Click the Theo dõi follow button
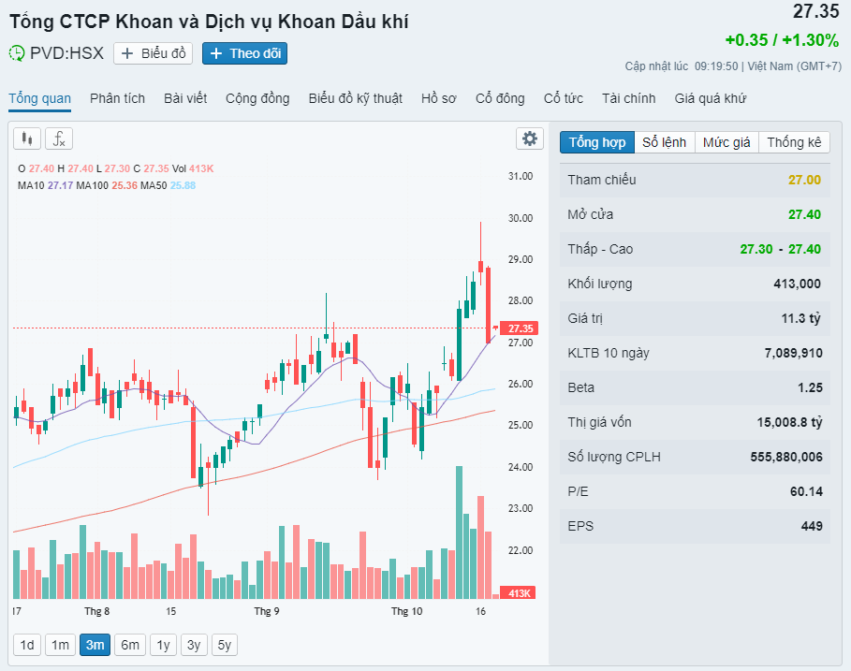This screenshot has width=851, height=671. coord(245,53)
